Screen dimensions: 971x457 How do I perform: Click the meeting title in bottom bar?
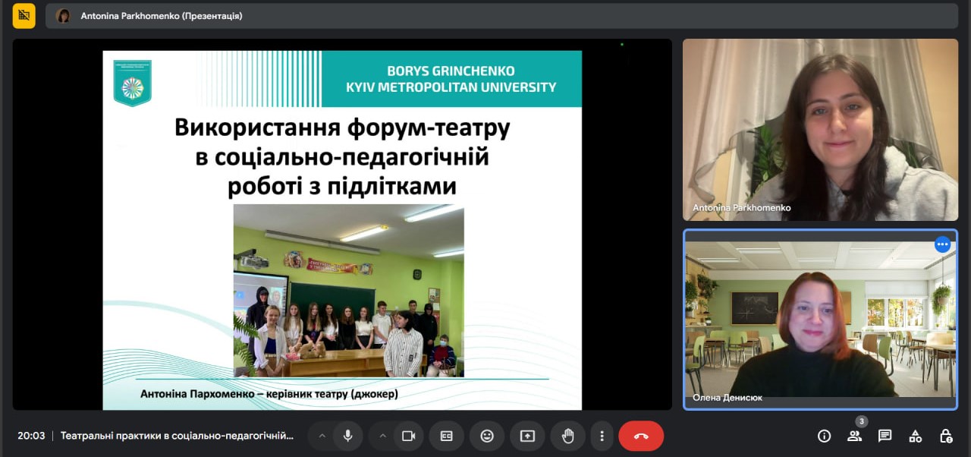tap(177, 436)
